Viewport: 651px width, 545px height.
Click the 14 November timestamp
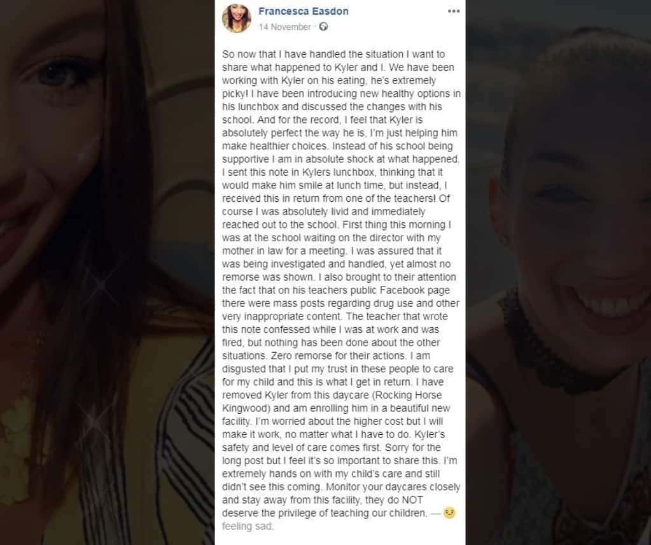[285, 27]
